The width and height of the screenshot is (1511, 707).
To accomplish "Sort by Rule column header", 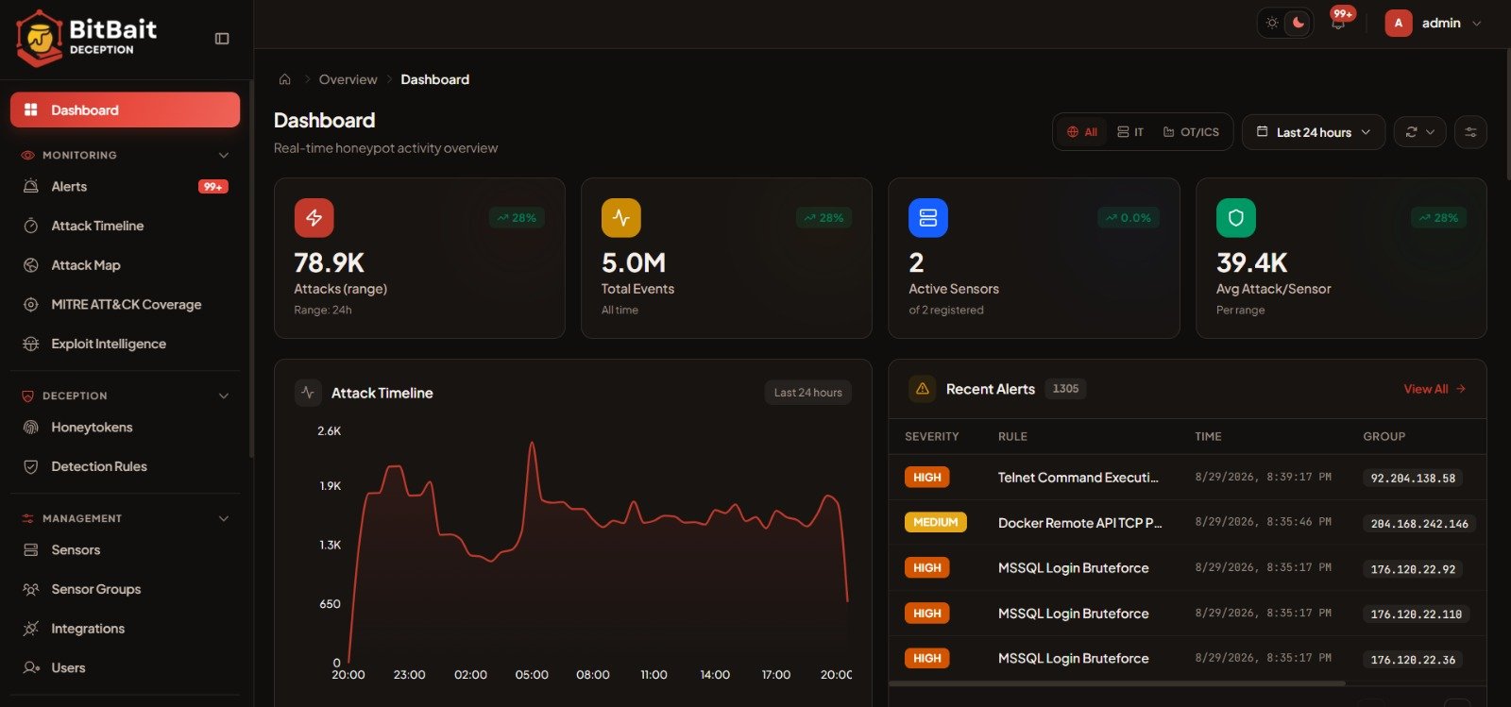I will coord(1012,436).
